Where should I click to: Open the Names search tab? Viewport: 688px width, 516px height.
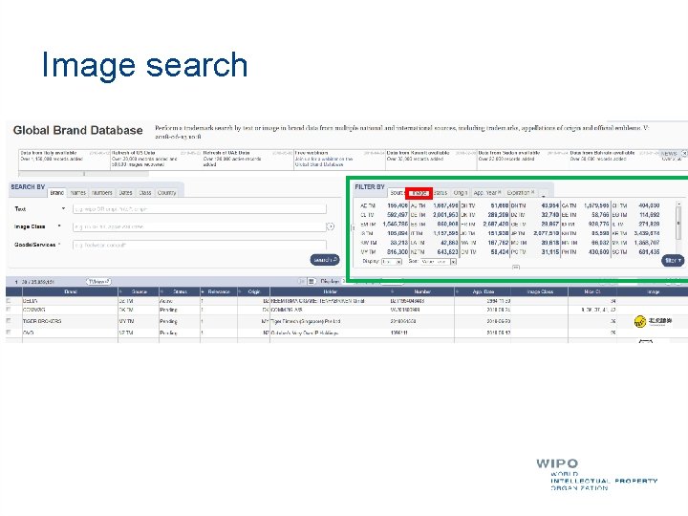point(78,193)
